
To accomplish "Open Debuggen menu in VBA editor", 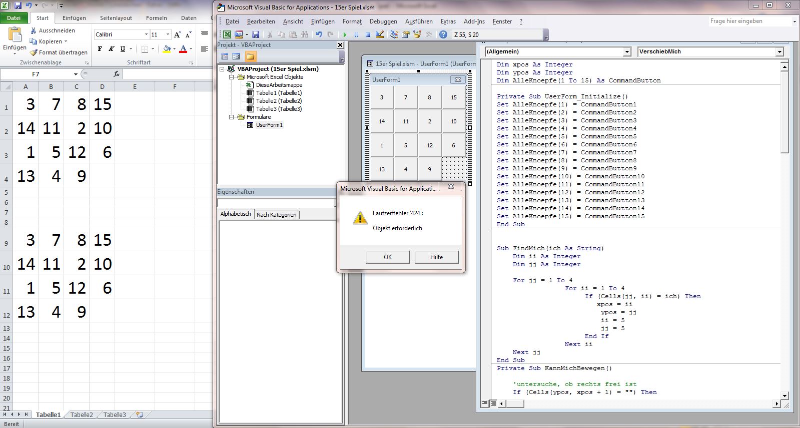I will pyautogui.click(x=383, y=21).
